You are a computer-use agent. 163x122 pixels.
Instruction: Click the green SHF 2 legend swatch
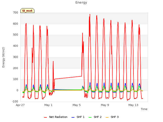[90, 117]
